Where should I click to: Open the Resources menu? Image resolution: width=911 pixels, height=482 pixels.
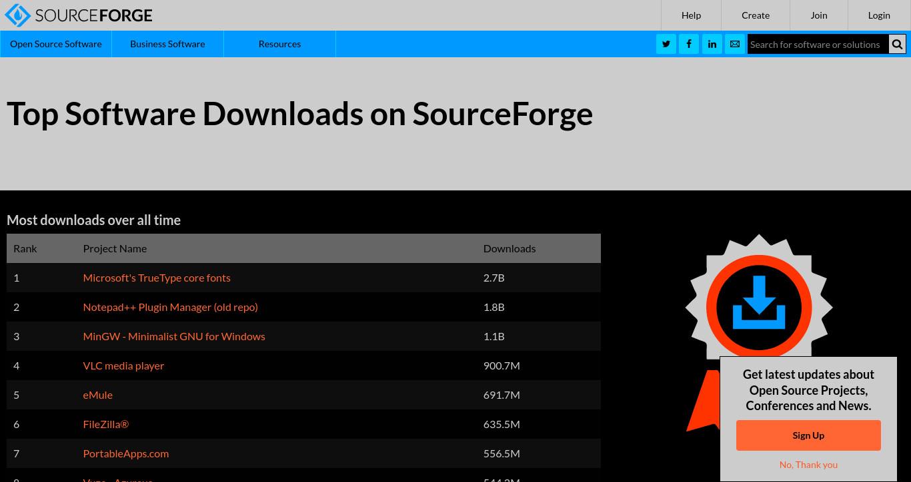(279, 44)
